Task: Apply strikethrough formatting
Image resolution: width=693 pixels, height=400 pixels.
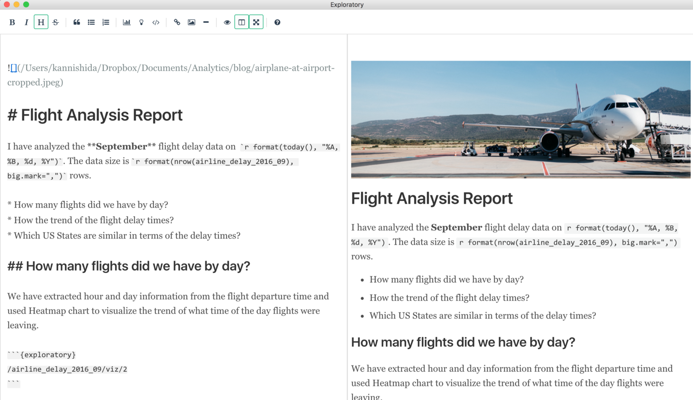Action: pos(55,23)
